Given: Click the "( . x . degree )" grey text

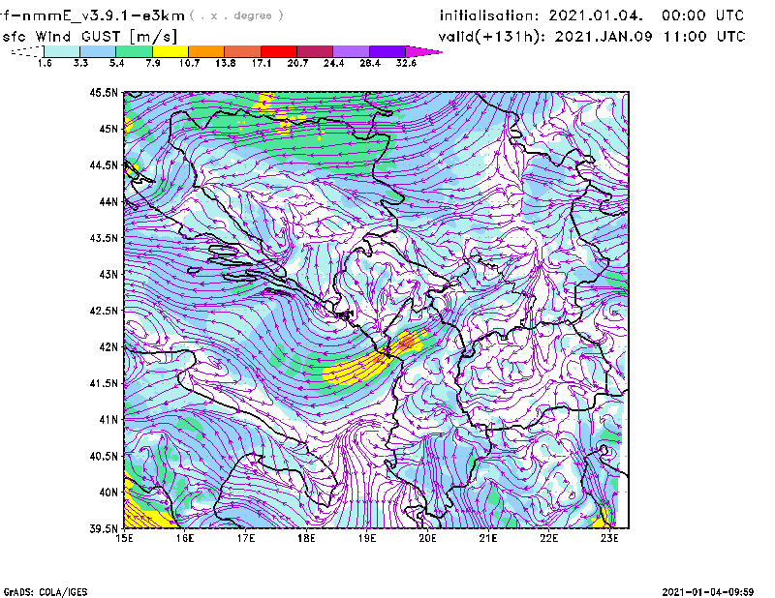Looking at the screenshot, I should tap(237, 15).
